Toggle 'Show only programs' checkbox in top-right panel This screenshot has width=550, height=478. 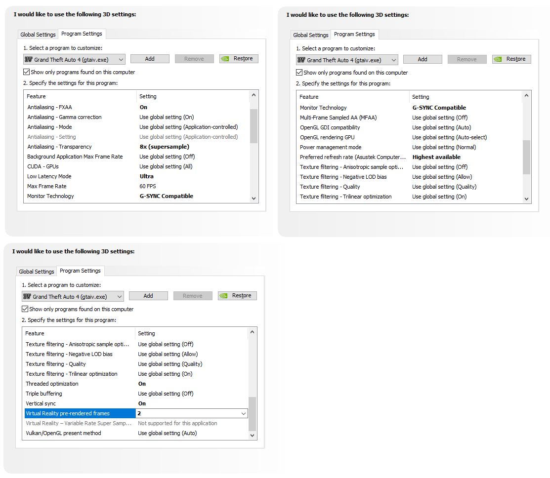coord(299,73)
